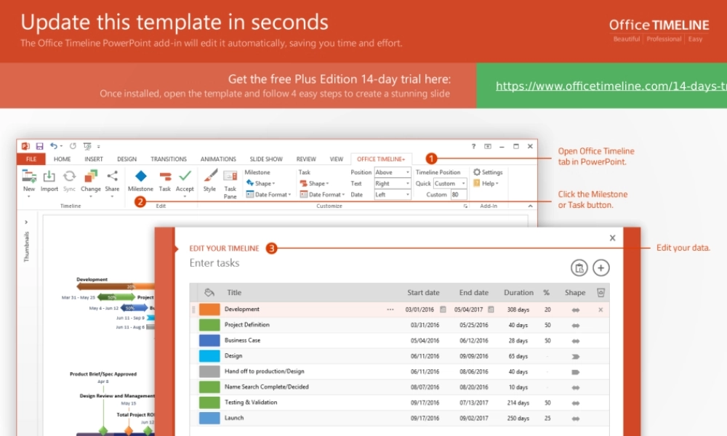This screenshot has width=727, height=436.
Task: Open the Start date calendar for Development
Action: pyautogui.click(x=443, y=310)
